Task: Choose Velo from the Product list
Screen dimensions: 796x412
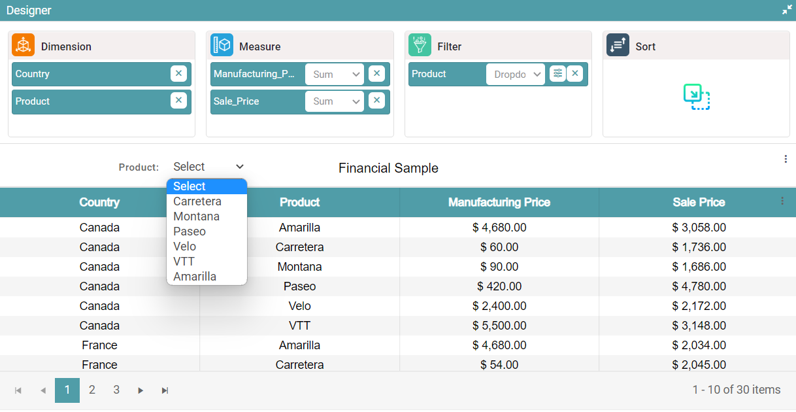Action: (185, 247)
